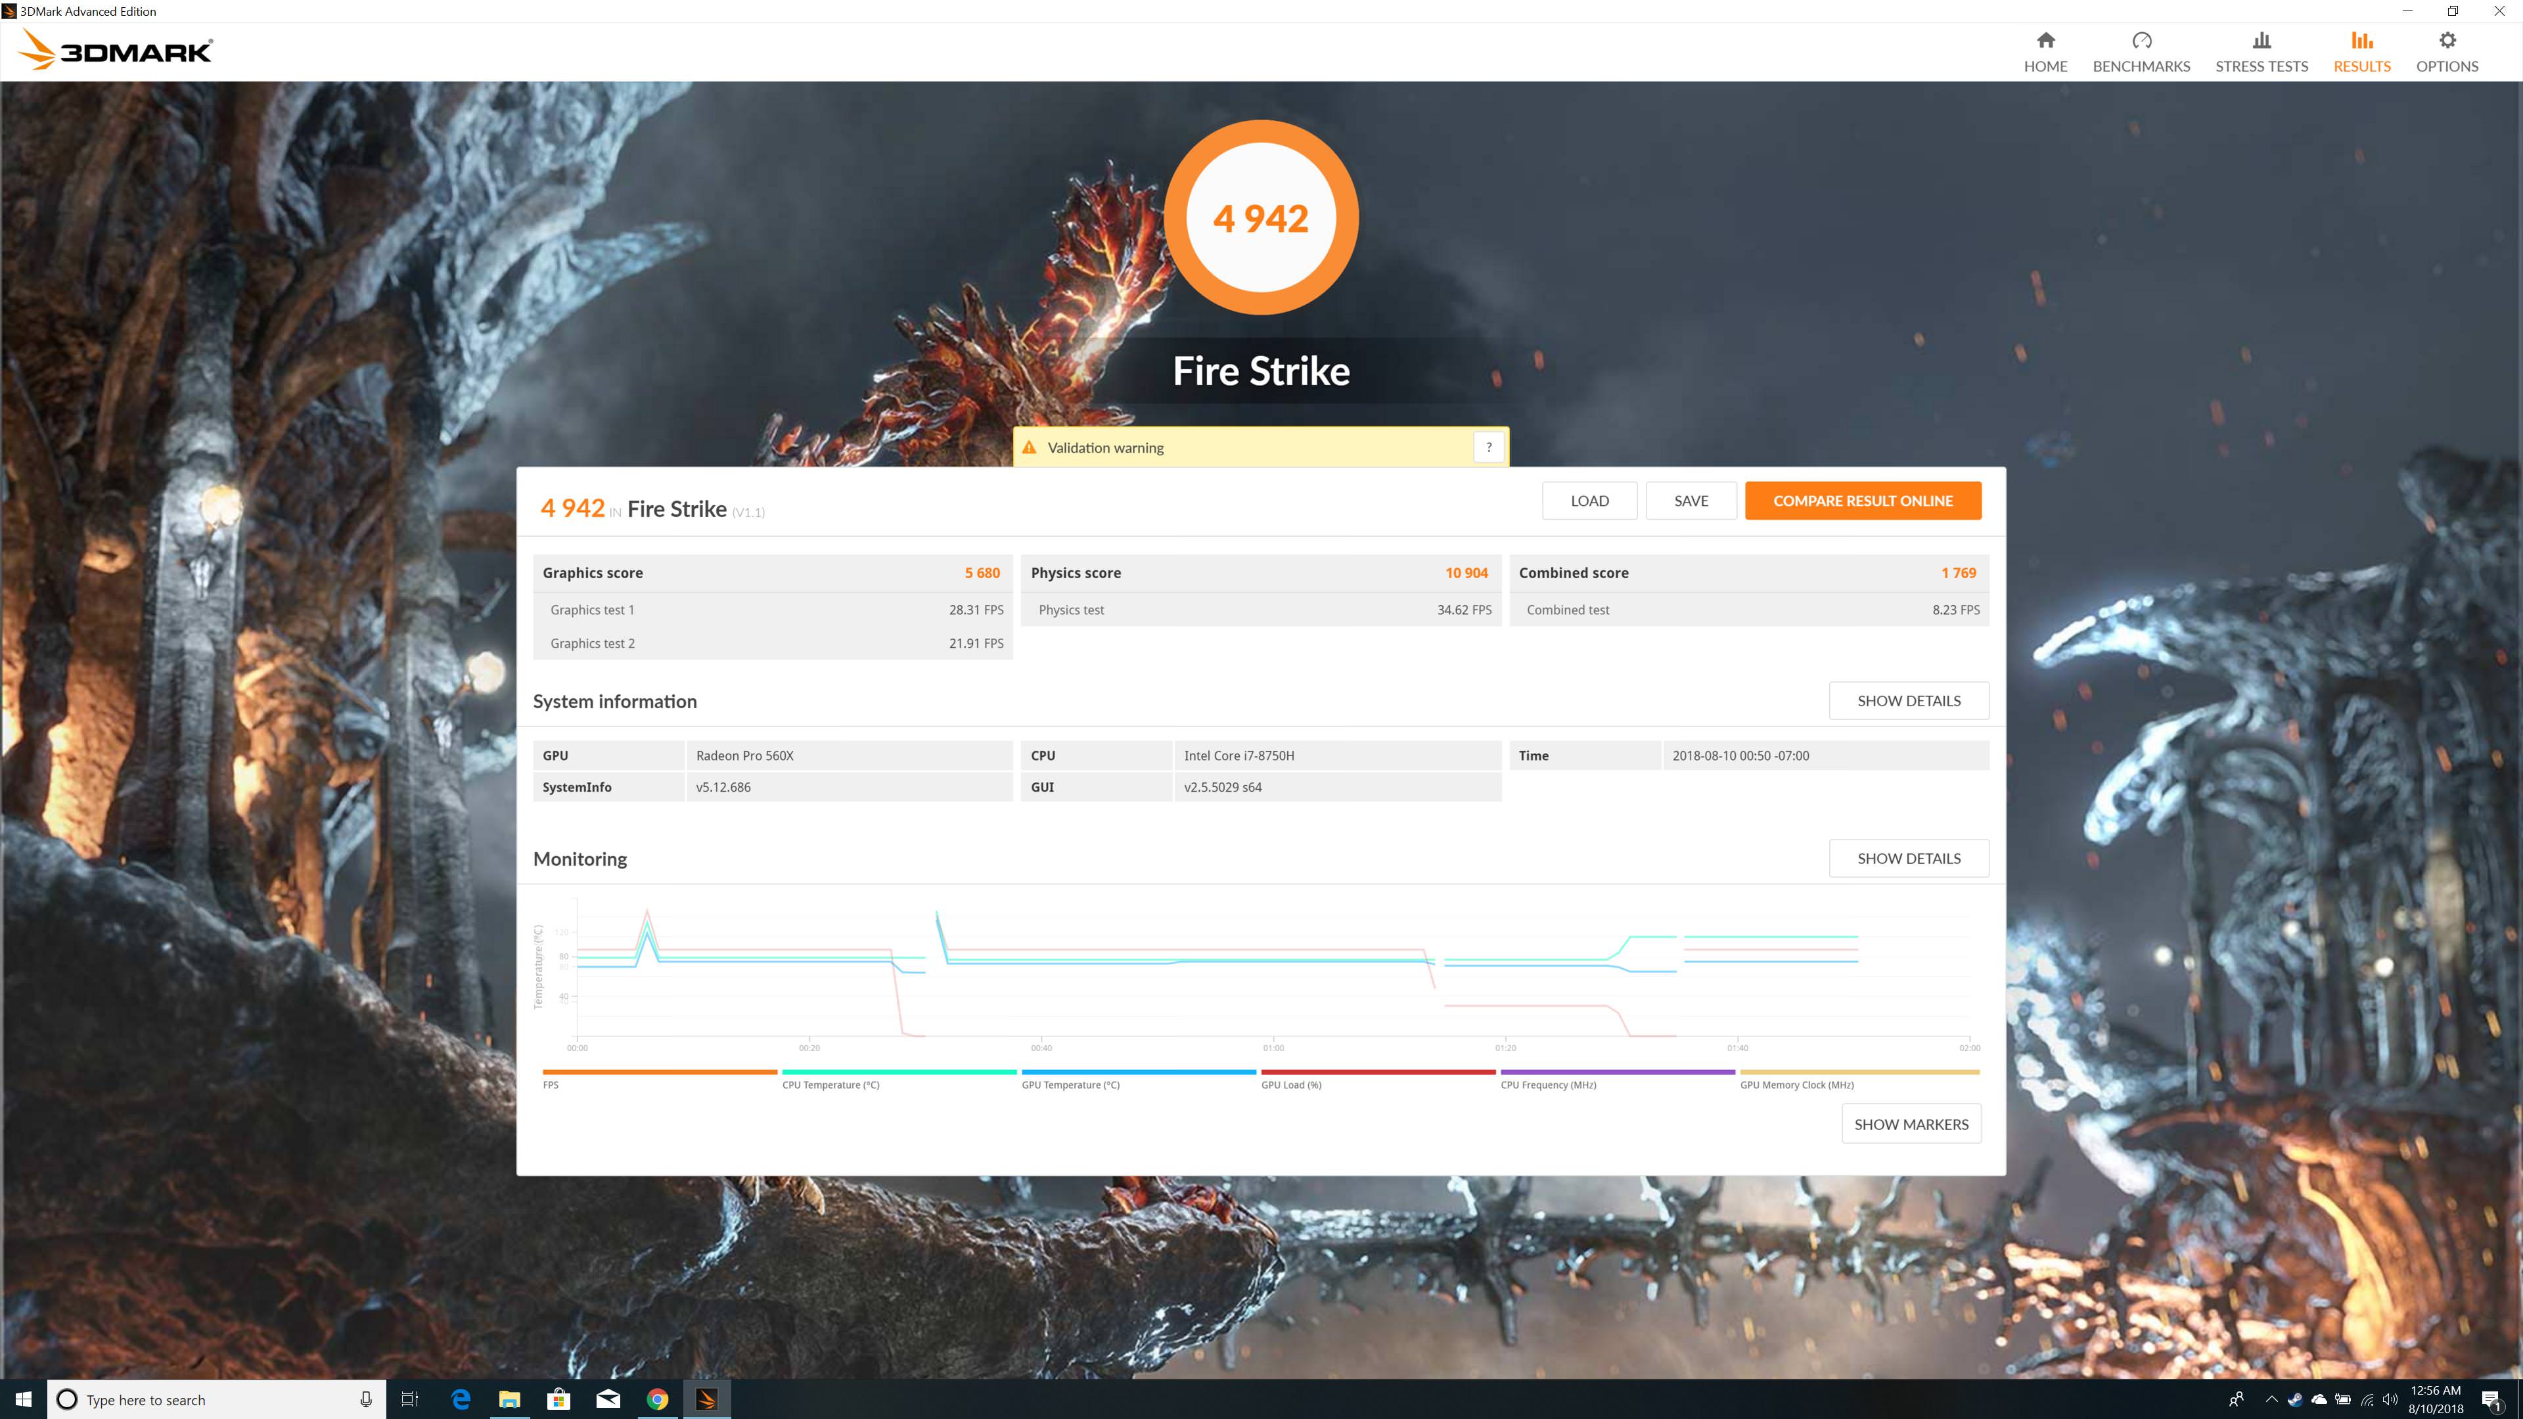Click the 3DMark taskbar icon
The image size is (2523, 1419).
[706, 1399]
